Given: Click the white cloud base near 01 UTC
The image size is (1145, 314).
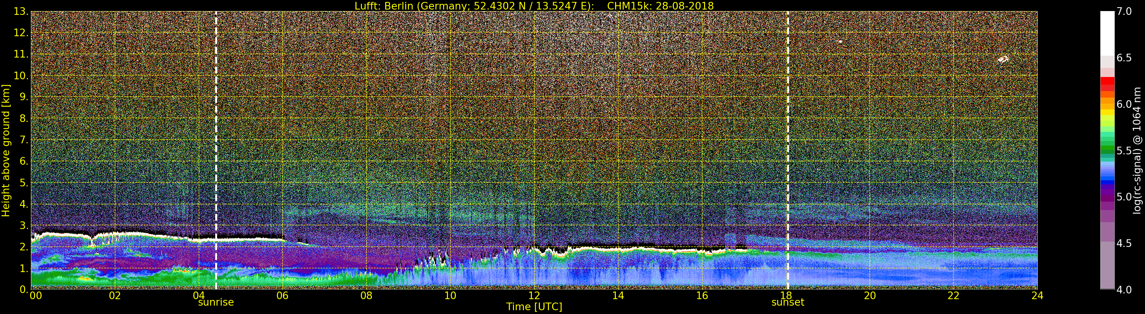Looking at the screenshot, I should [x=73, y=234].
